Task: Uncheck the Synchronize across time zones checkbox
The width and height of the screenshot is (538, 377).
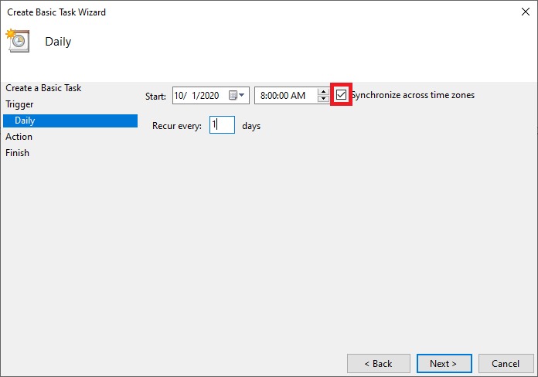Action: [342, 95]
